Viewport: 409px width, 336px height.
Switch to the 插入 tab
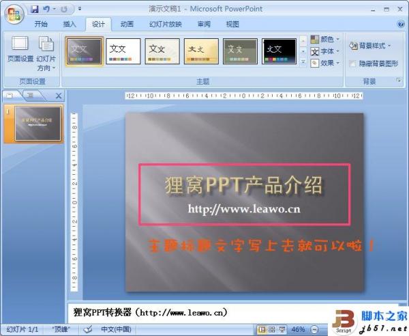click(x=70, y=25)
